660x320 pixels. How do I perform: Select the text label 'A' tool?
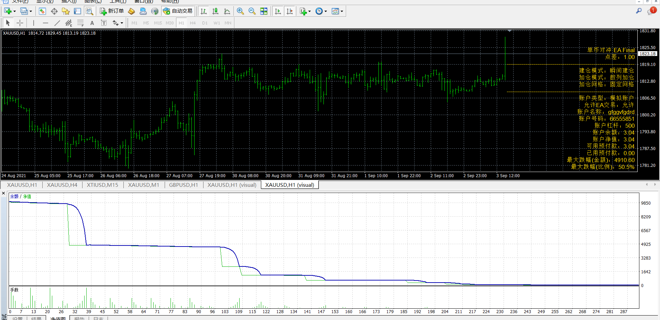pos(92,23)
